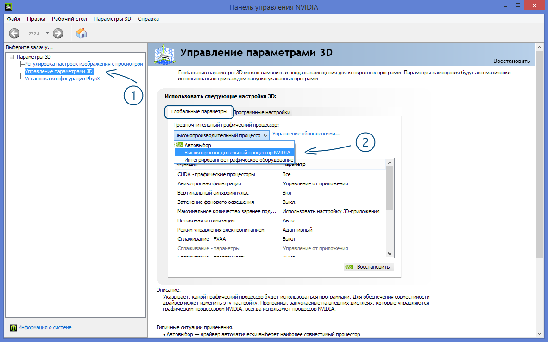Select the Вертикальный синхроимпульс row
The width and height of the screenshot is (548, 342).
(280, 193)
